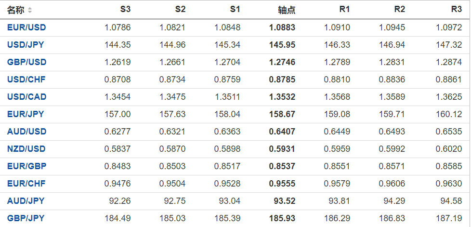471x227 pixels.
Task: Click the 轴点 column header
Action: tap(287, 10)
